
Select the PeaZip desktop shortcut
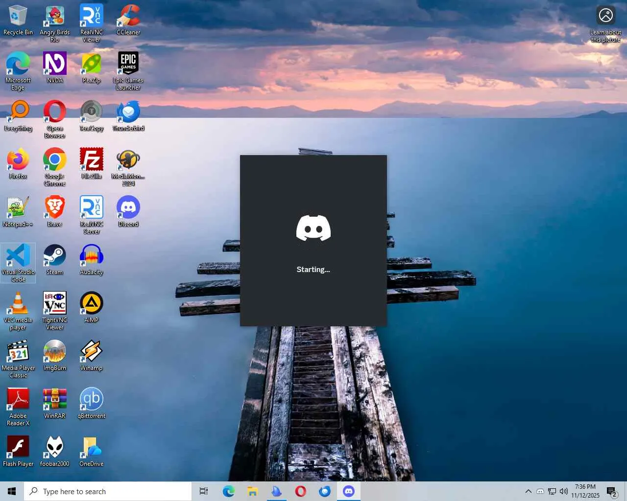(92, 68)
